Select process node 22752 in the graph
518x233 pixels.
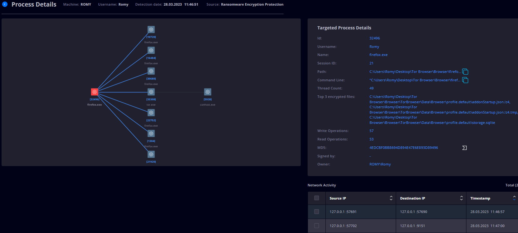[151, 113]
